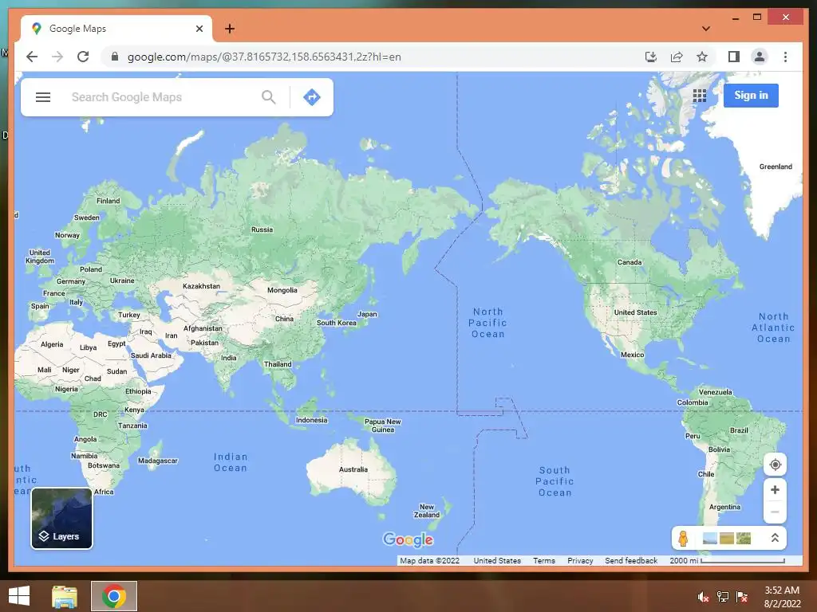Select the Street View pegman
The height and width of the screenshot is (612, 817).
click(x=683, y=539)
